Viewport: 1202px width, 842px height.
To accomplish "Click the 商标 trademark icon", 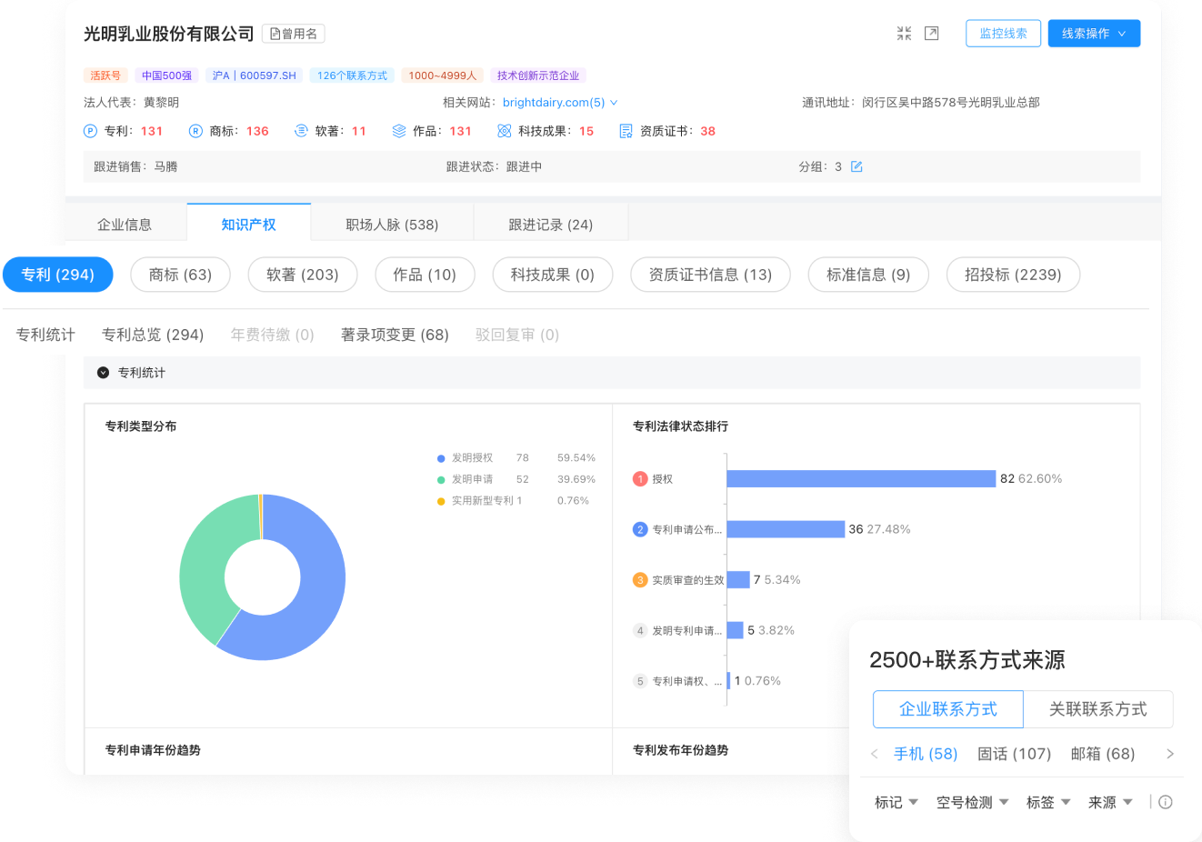I will pyautogui.click(x=195, y=131).
